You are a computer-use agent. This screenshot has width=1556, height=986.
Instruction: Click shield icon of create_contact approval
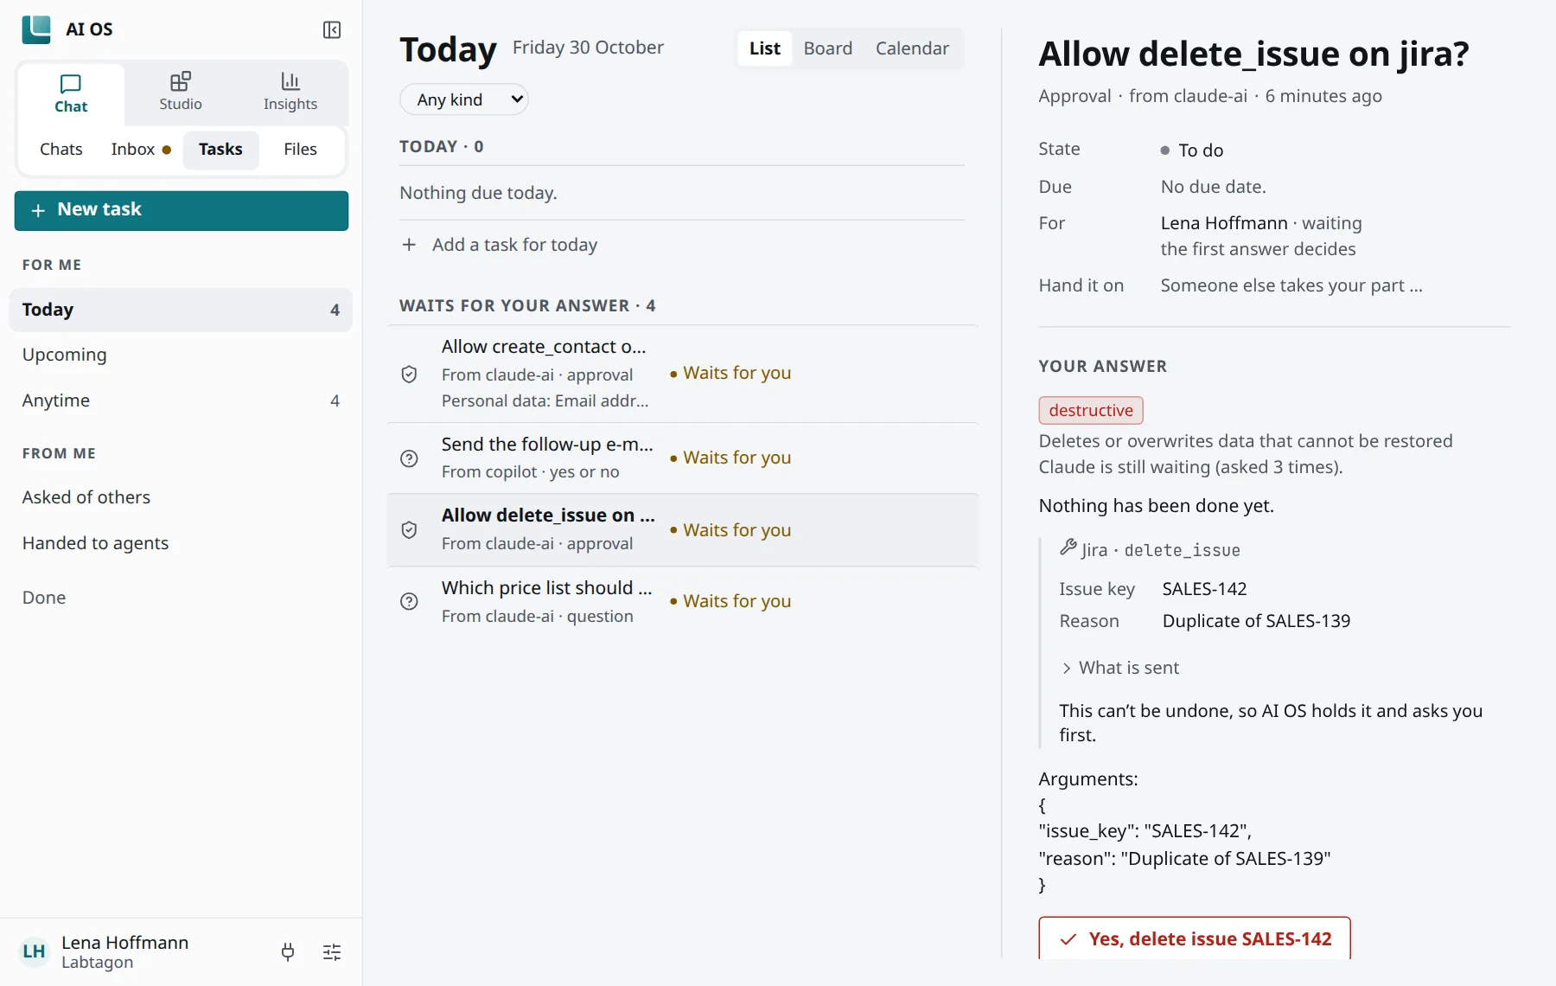coord(409,374)
